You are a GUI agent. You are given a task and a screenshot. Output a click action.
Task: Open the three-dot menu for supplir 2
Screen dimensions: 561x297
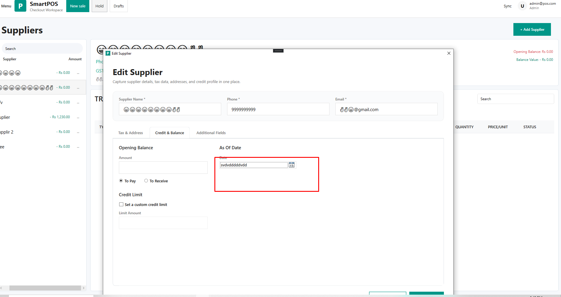(78, 132)
